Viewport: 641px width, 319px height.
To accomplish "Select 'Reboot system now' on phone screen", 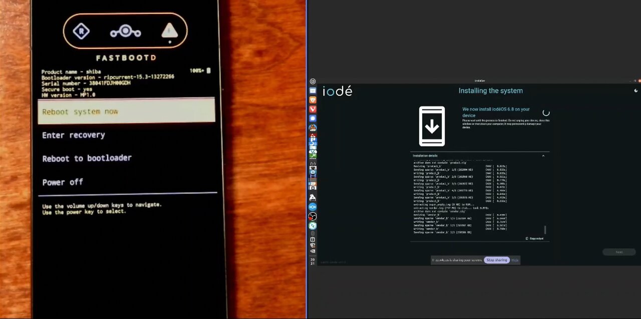I will (x=127, y=111).
